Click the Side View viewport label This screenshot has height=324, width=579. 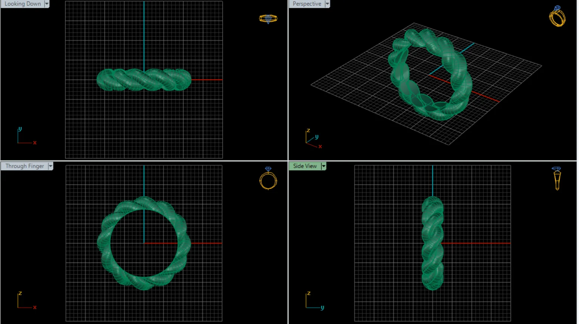(x=305, y=166)
